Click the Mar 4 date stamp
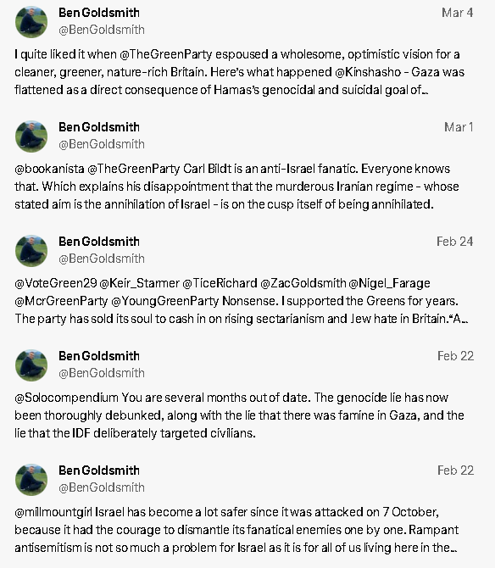 tap(458, 13)
